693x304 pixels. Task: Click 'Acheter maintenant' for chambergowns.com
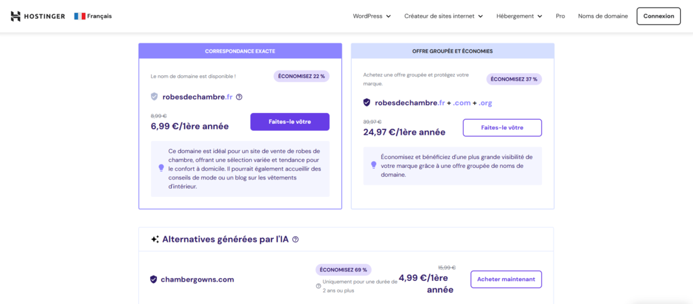click(506, 279)
